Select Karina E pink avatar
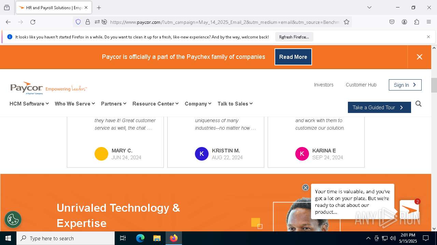The image size is (437, 245). pyautogui.click(x=302, y=154)
